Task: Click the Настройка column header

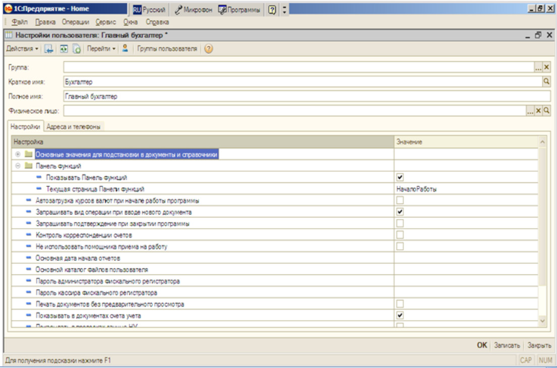Action: (203, 142)
